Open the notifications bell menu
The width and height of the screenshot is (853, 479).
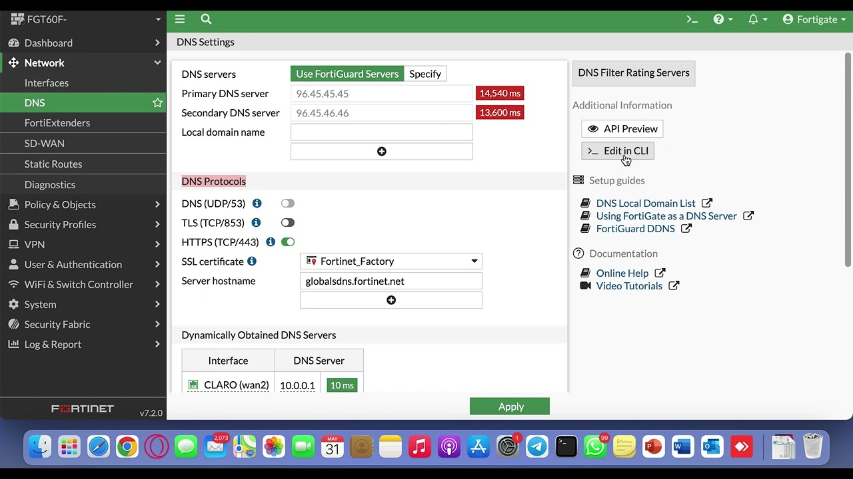click(x=758, y=19)
